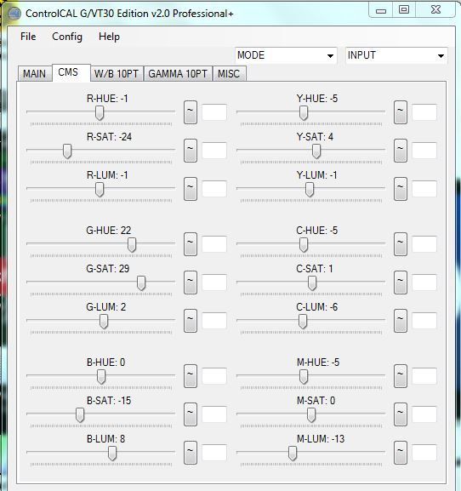Open the Help menu
The width and height of the screenshot is (461, 491).
(x=109, y=37)
